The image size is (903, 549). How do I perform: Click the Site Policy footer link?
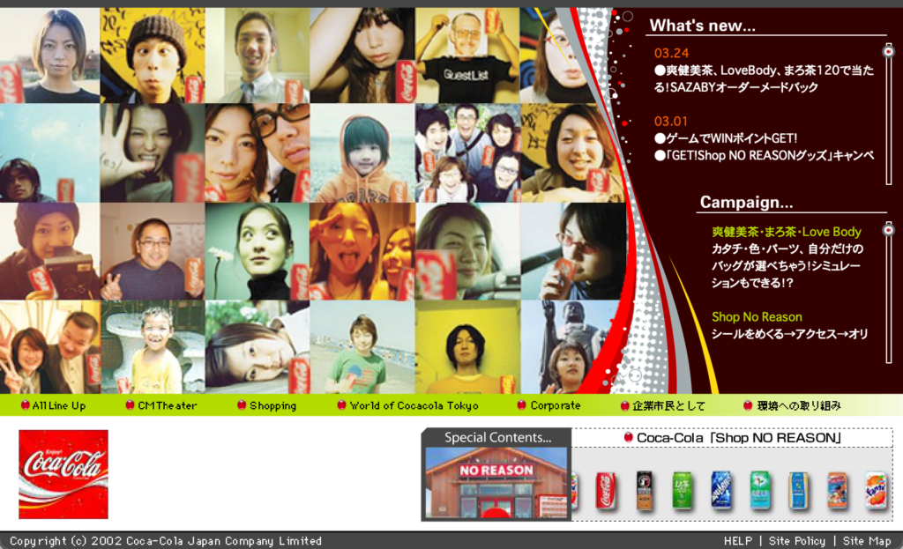pyautogui.click(x=797, y=541)
